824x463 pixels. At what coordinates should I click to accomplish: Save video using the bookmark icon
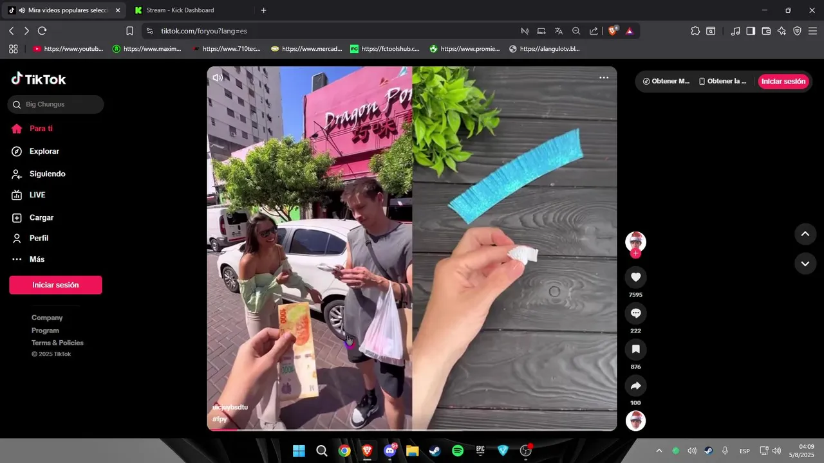(635, 349)
